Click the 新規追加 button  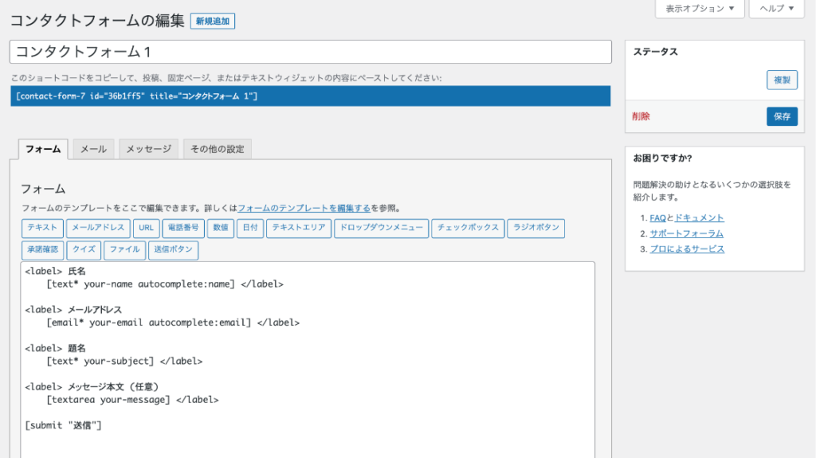213,22
